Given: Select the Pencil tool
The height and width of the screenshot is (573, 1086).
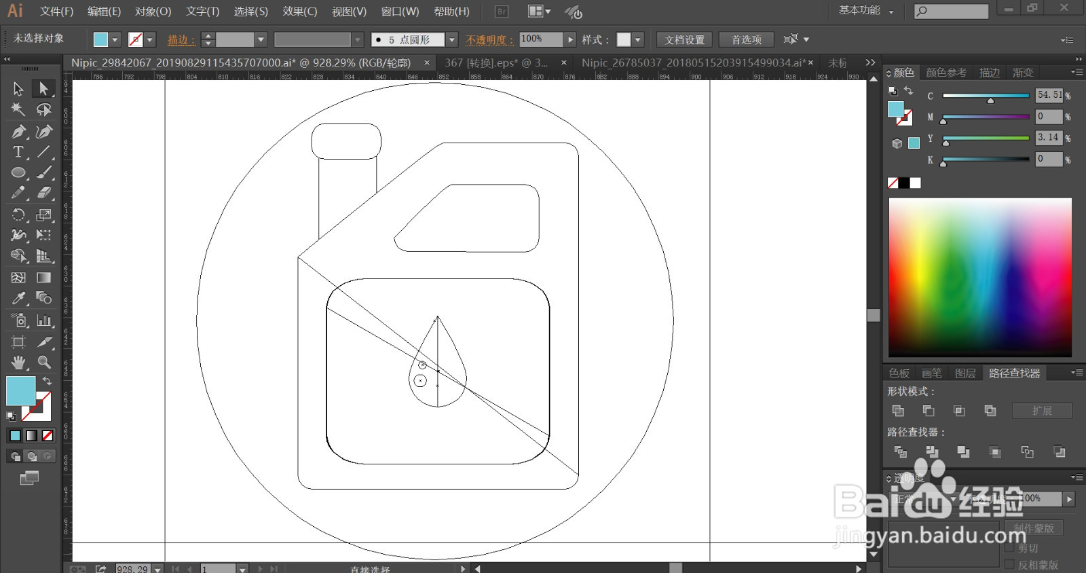Looking at the screenshot, I should click(x=18, y=193).
